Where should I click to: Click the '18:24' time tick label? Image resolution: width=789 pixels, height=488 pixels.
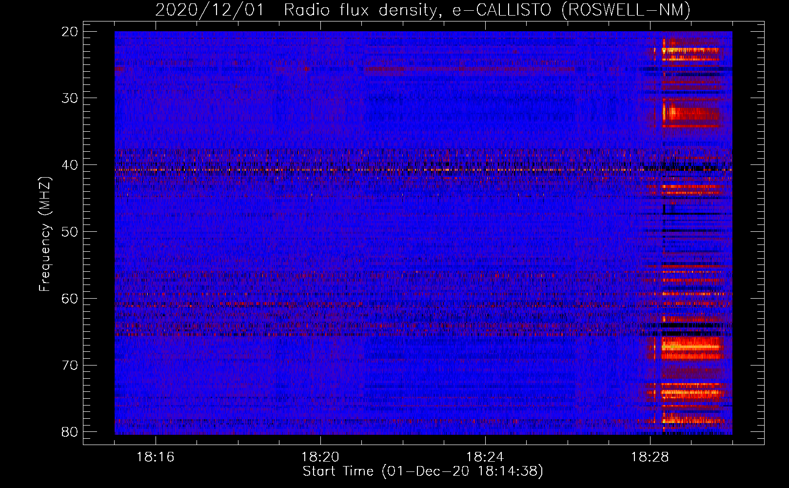coord(485,457)
